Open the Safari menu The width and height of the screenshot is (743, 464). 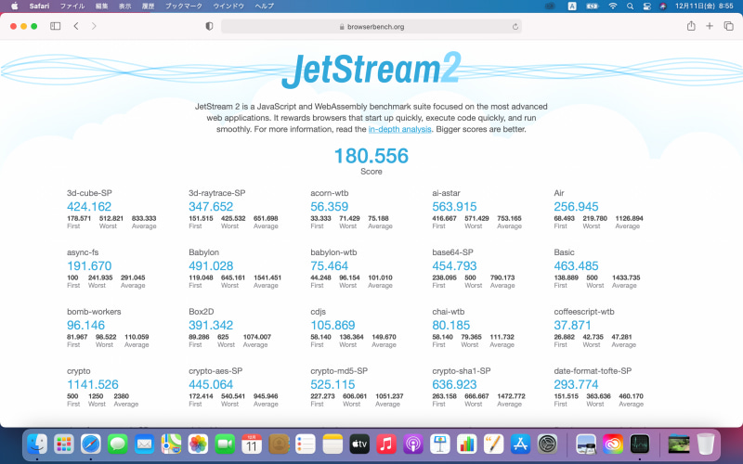pos(39,6)
